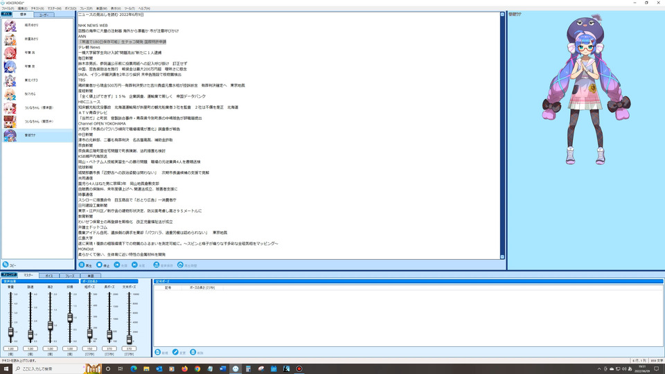Jump to start with the 先頭 button

click(121, 265)
